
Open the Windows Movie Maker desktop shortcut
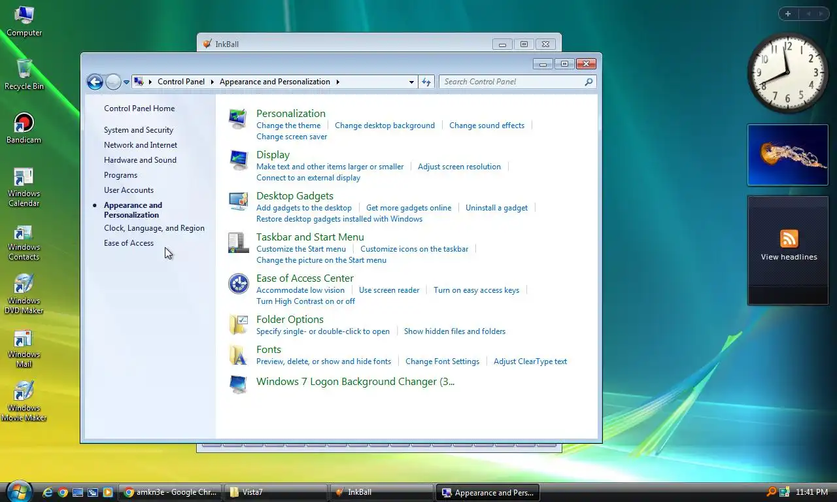[24, 402]
